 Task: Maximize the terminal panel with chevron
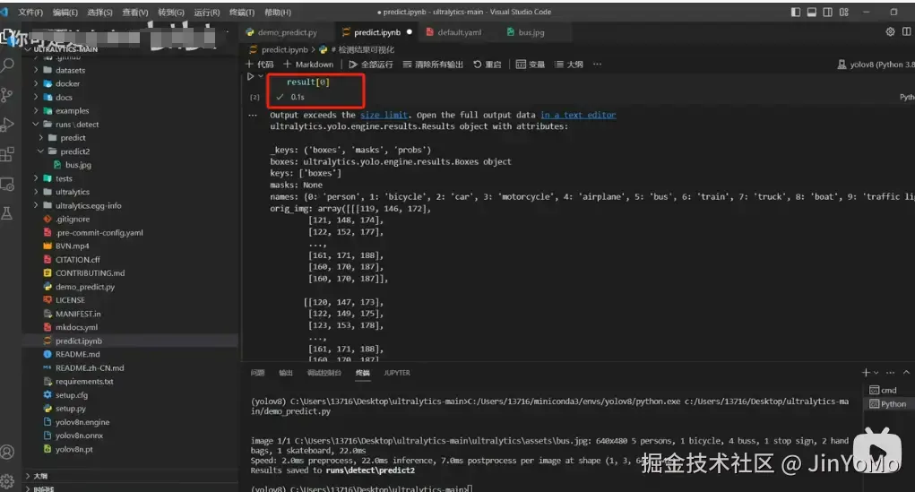point(906,372)
